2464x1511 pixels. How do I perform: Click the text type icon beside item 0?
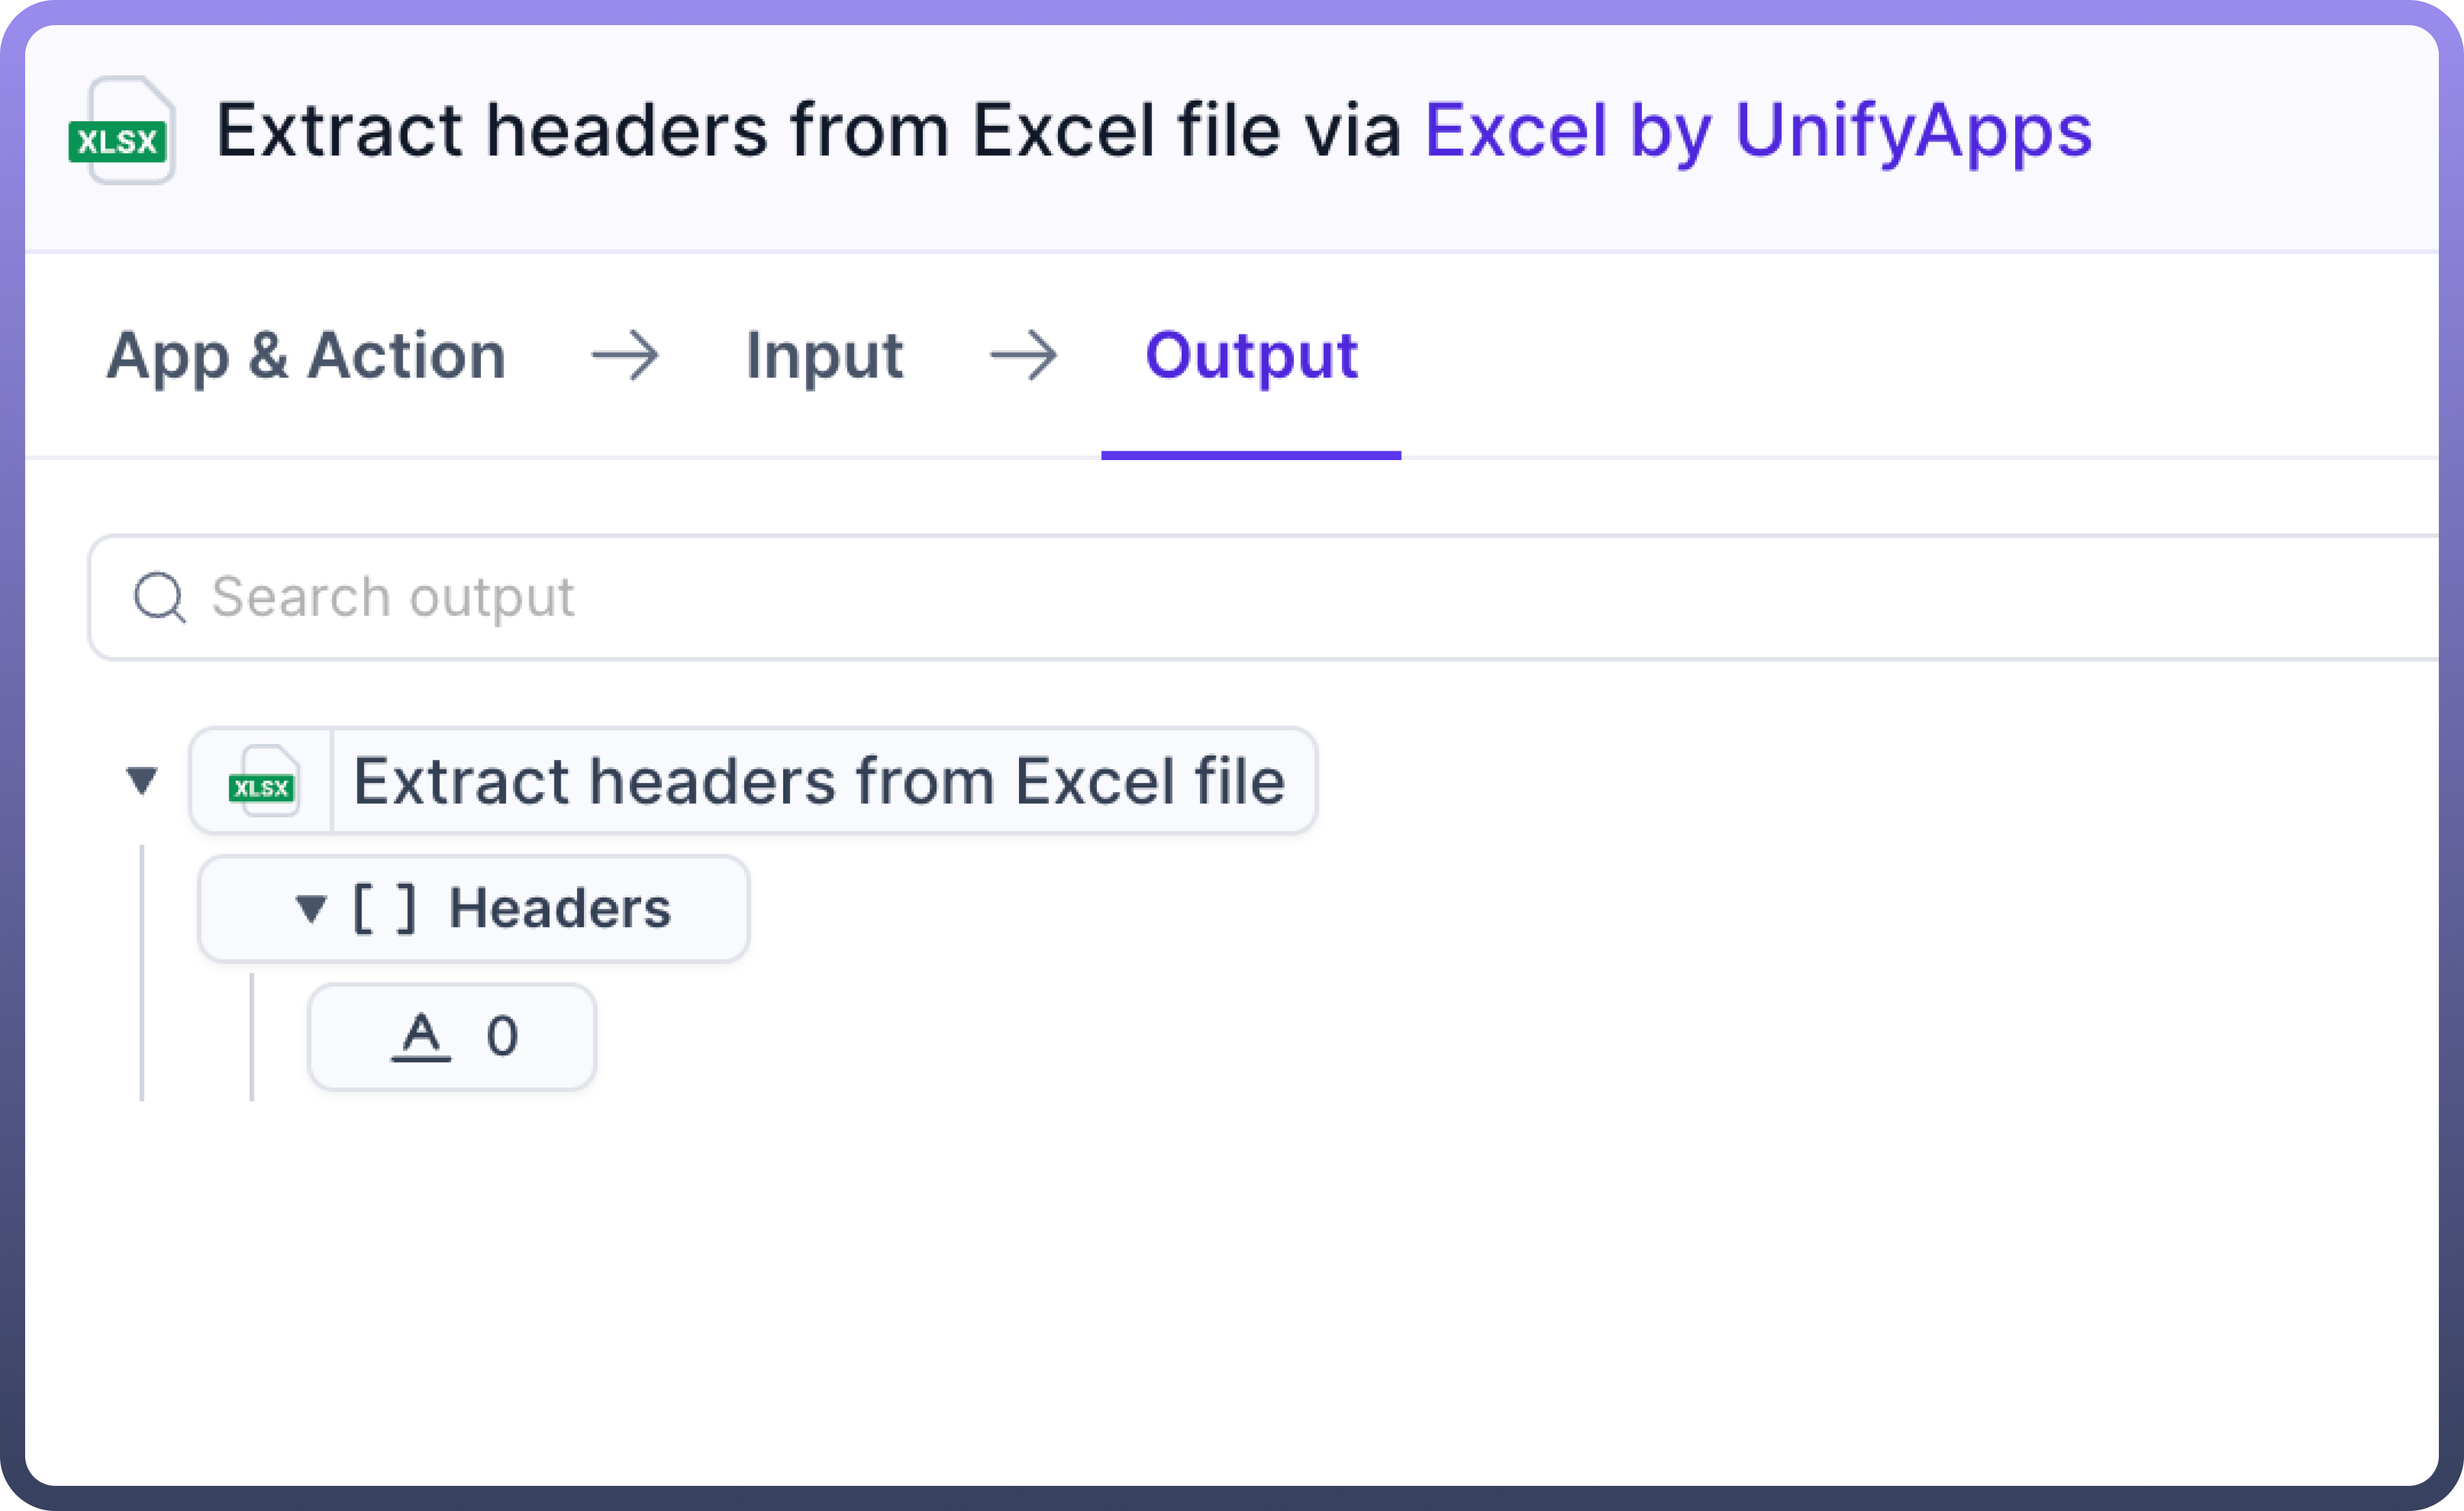coord(420,1036)
